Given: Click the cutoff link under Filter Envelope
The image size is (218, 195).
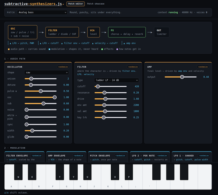Looking at the screenshot, I should click(12, 160).
